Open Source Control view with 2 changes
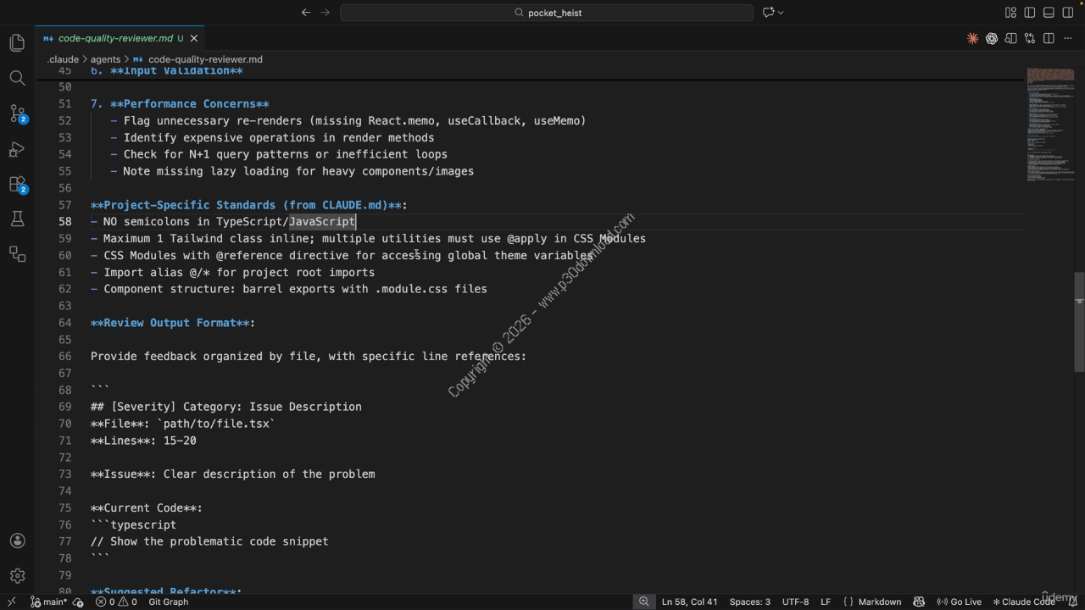The image size is (1085, 610). [x=17, y=114]
